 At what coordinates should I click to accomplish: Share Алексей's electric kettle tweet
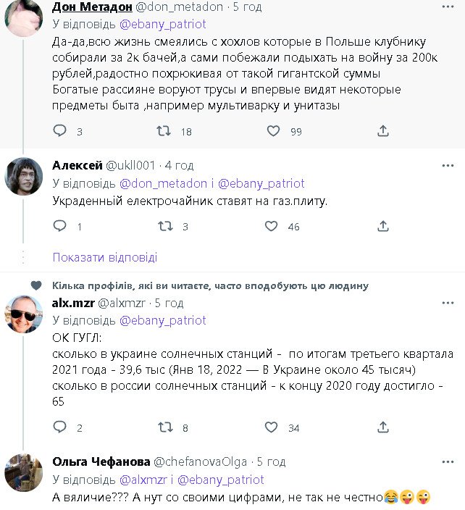[x=383, y=226]
